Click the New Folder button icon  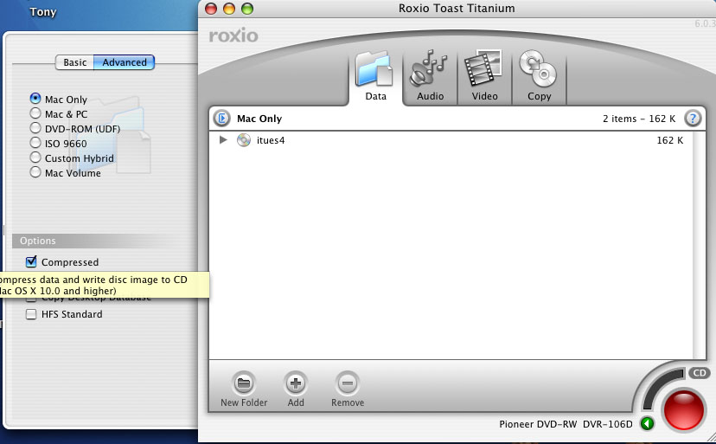244,383
